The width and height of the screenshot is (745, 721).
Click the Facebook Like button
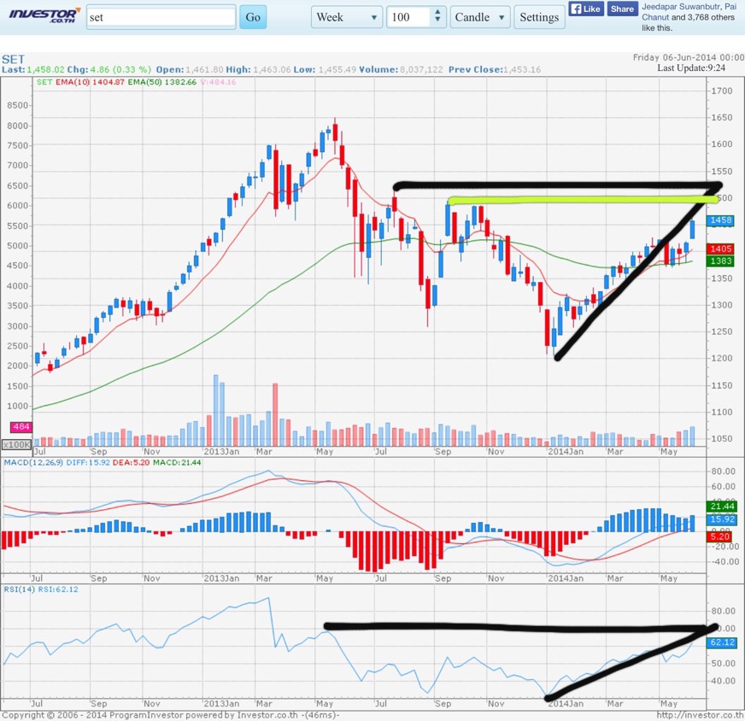click(586, 9)
